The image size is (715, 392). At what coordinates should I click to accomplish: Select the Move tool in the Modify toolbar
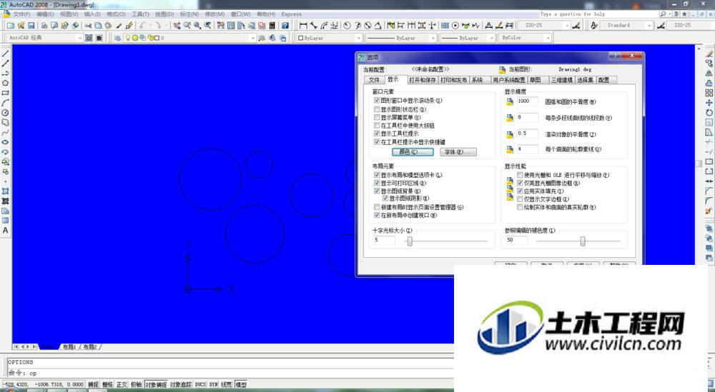coord(709,103)
